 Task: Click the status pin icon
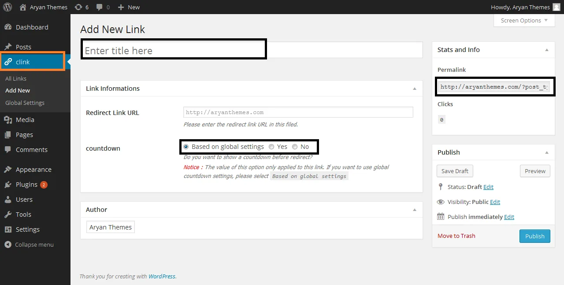441,187
